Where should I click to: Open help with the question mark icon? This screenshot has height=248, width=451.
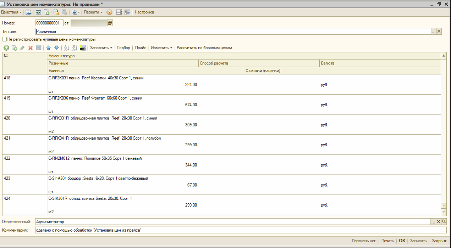pyautogui.click(x=109, y=12)
